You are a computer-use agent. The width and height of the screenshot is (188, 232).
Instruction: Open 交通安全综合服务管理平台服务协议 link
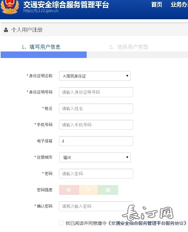point(147,223)
